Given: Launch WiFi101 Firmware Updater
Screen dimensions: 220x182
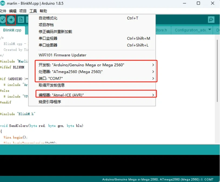Looking at the screenshot, I should [x=92, y=55].
